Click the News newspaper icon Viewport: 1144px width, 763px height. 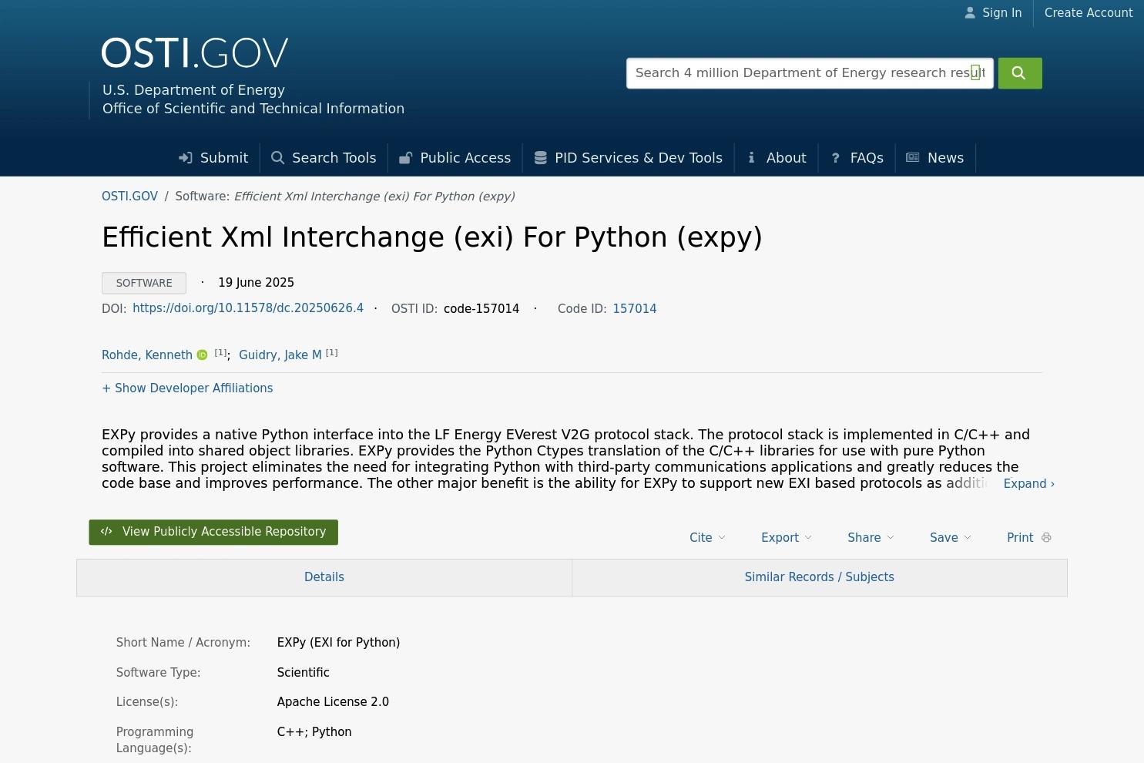[913, 158]
